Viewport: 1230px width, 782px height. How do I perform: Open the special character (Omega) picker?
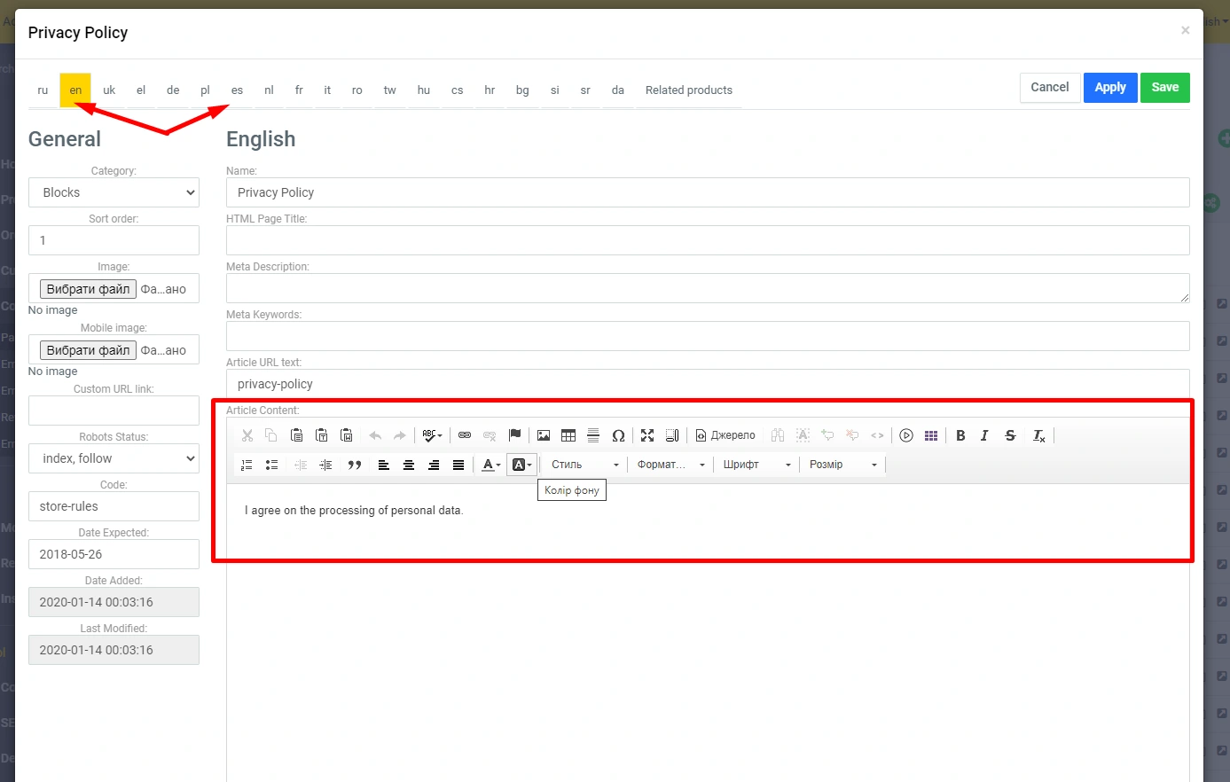618,435
